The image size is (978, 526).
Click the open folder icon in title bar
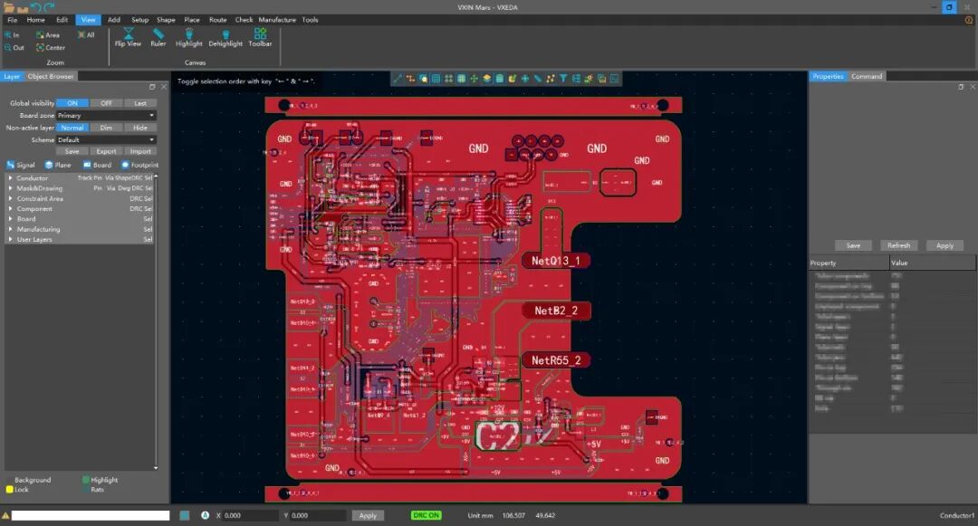pyautogui.click(x=9, y=7)
